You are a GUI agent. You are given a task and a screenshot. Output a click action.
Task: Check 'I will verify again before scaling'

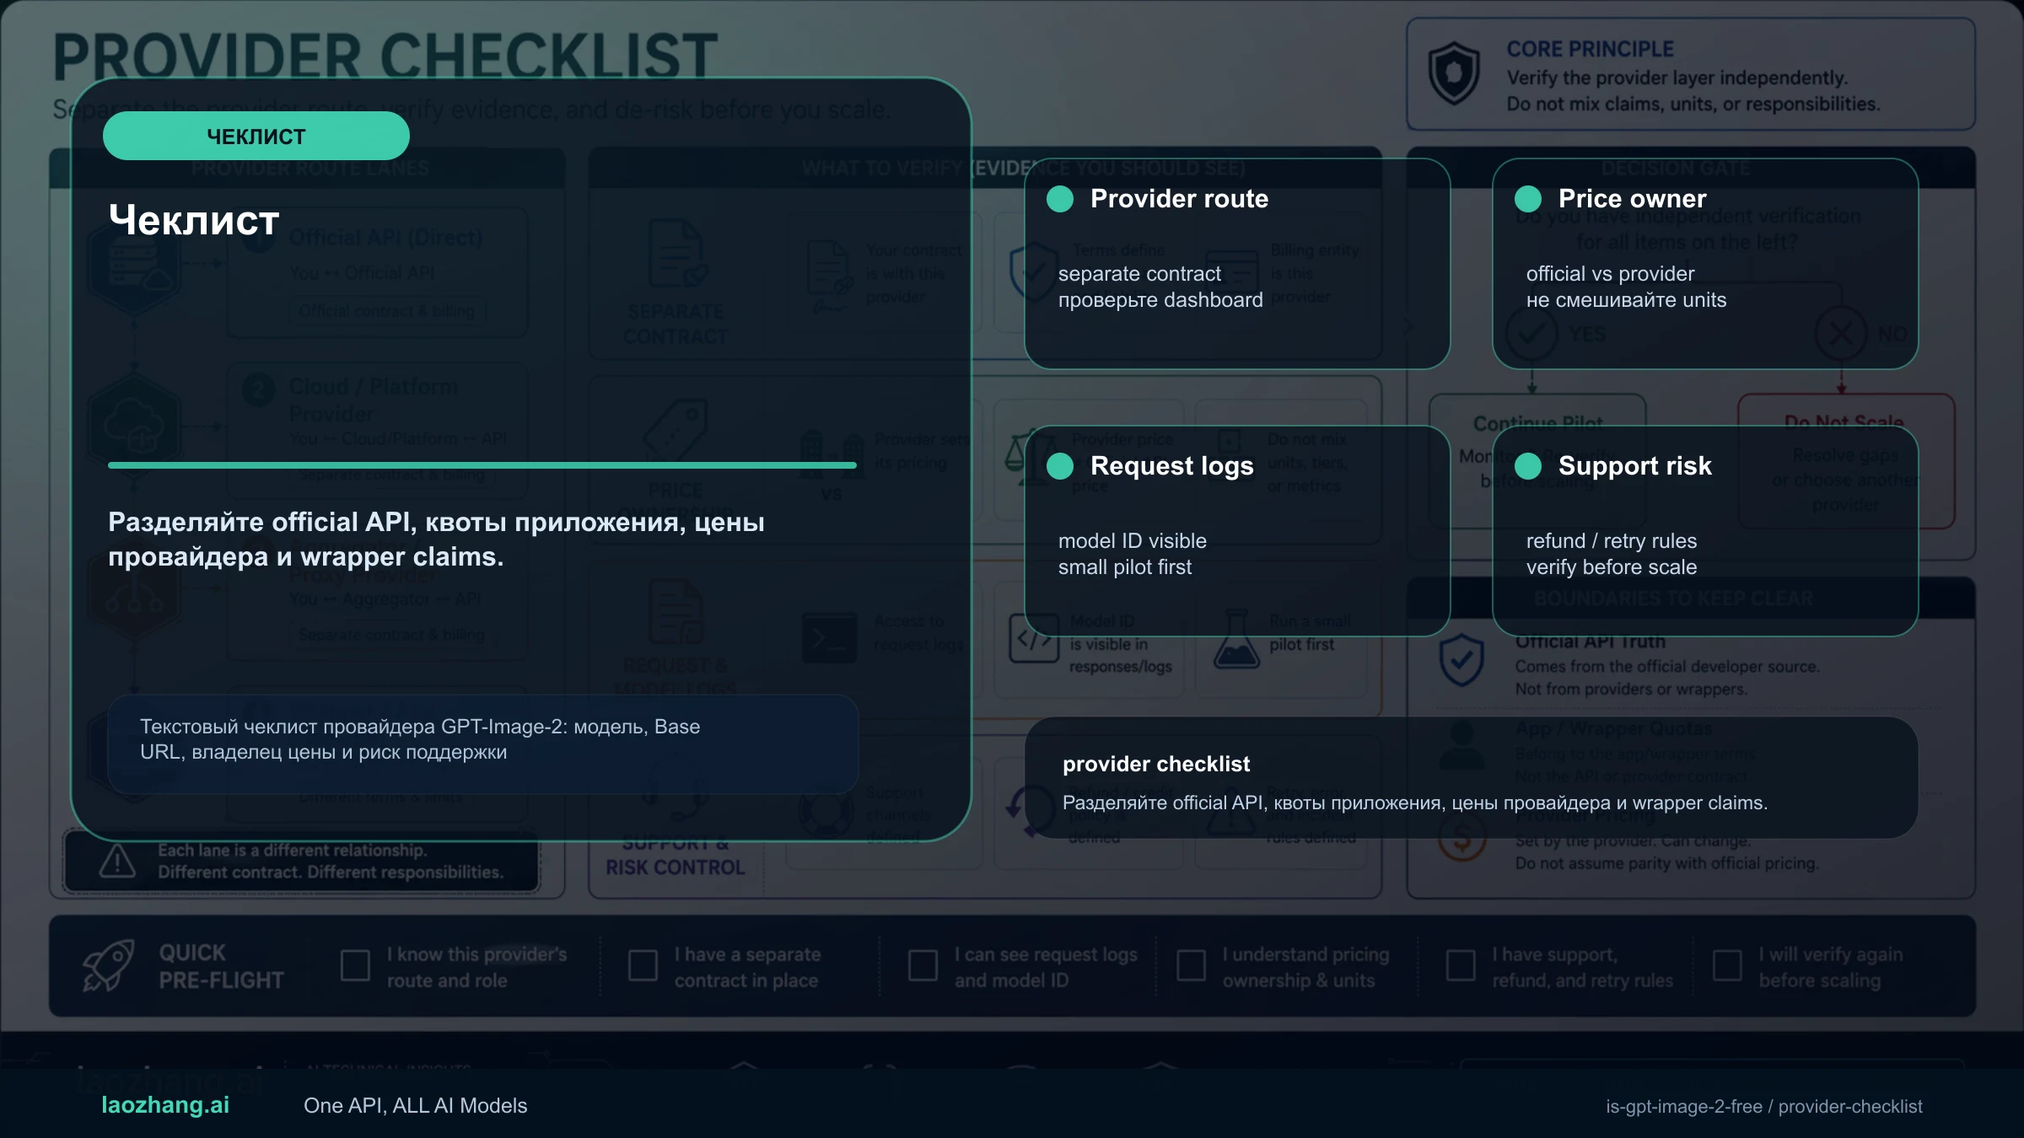[1727, 966]
